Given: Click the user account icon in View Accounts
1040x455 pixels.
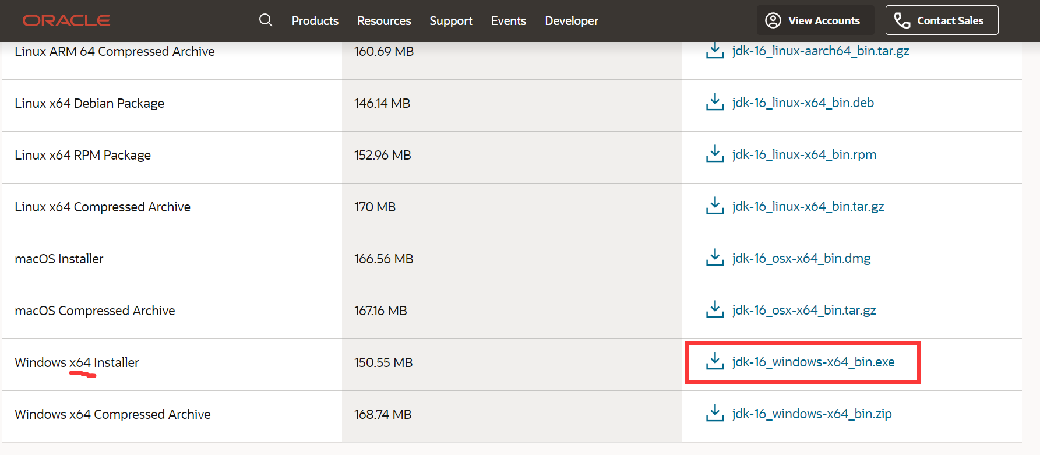Looking at the screenshot, I should click(773, 20).
